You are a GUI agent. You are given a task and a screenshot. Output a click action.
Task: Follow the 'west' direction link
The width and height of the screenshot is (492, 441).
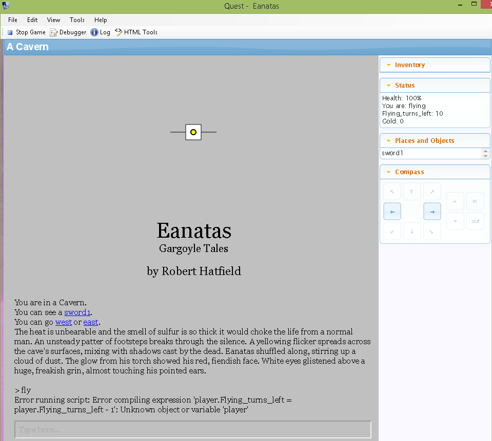[63, 322]
